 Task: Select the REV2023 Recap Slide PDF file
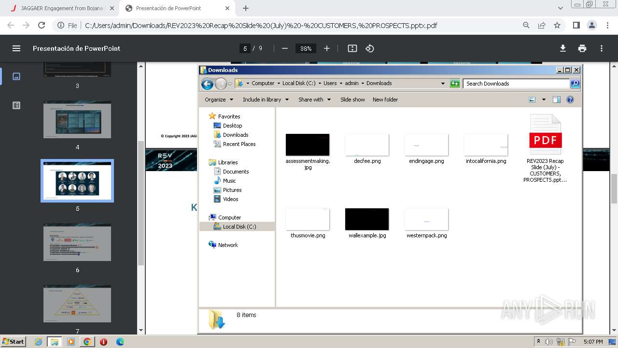(545, 148)
